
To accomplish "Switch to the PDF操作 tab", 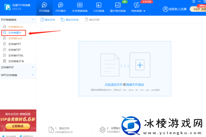I will click(x=60, y=8).
